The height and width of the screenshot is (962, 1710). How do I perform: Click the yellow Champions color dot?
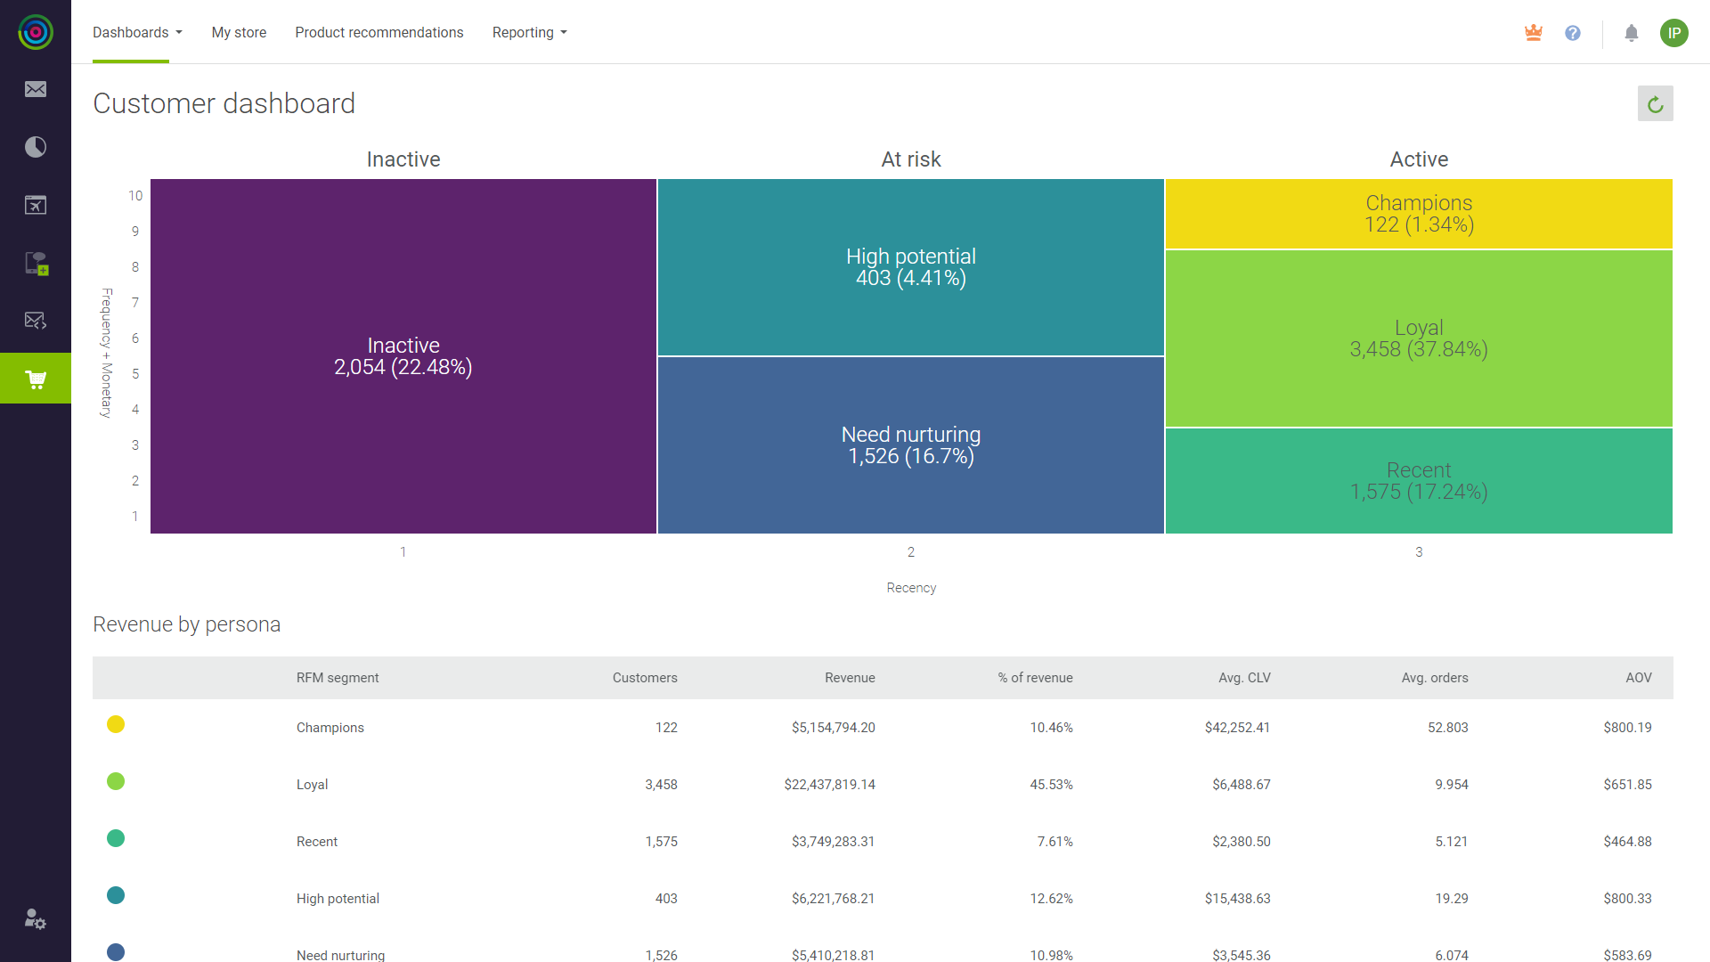pyautogui.click(x=116, y=725)
